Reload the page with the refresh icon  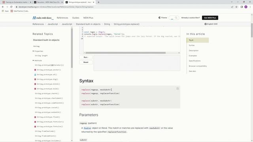11,7
